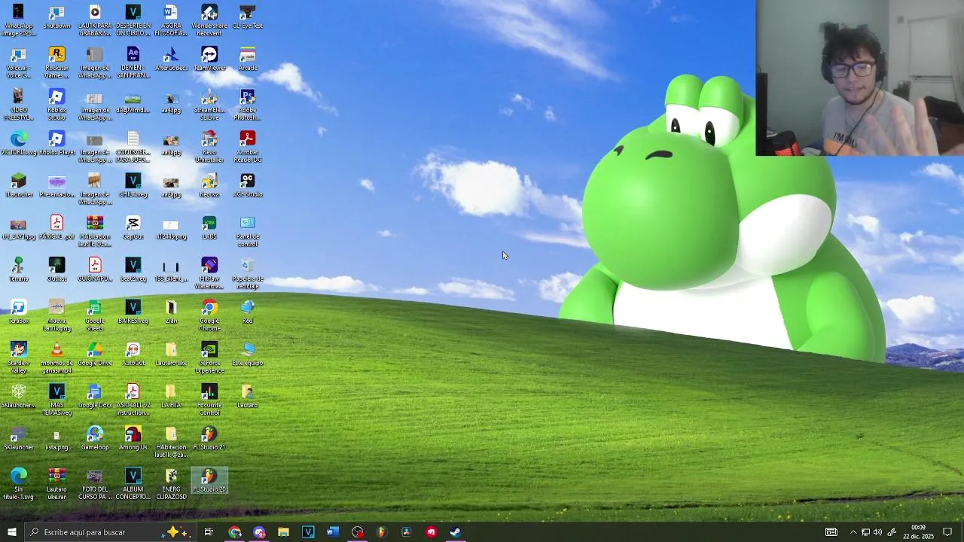This screenshot has height=542, width=964.
Task: Select the Arcade desktop icon
Action: tap(248, 59)
